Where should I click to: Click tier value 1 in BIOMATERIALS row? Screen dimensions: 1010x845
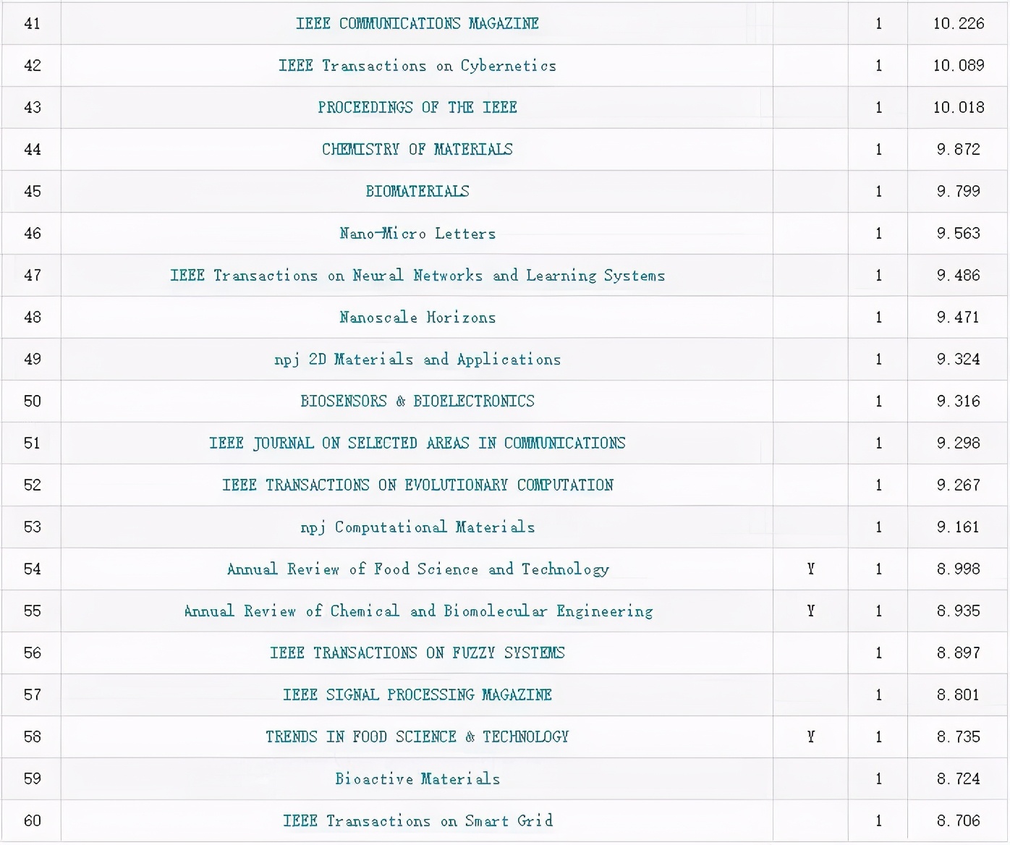click(x=878, y=191)
